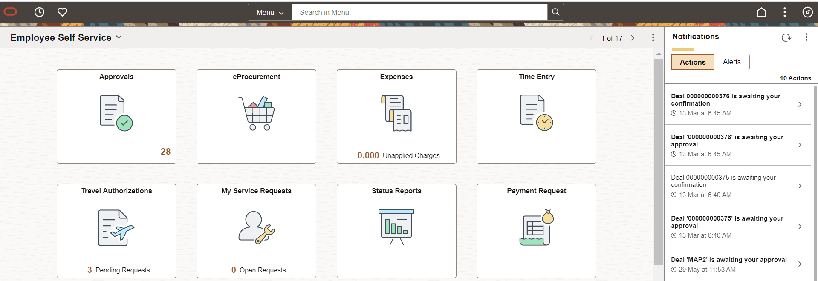
Task: Go to previous homepage arrow
Action: (x=591, y=38)
